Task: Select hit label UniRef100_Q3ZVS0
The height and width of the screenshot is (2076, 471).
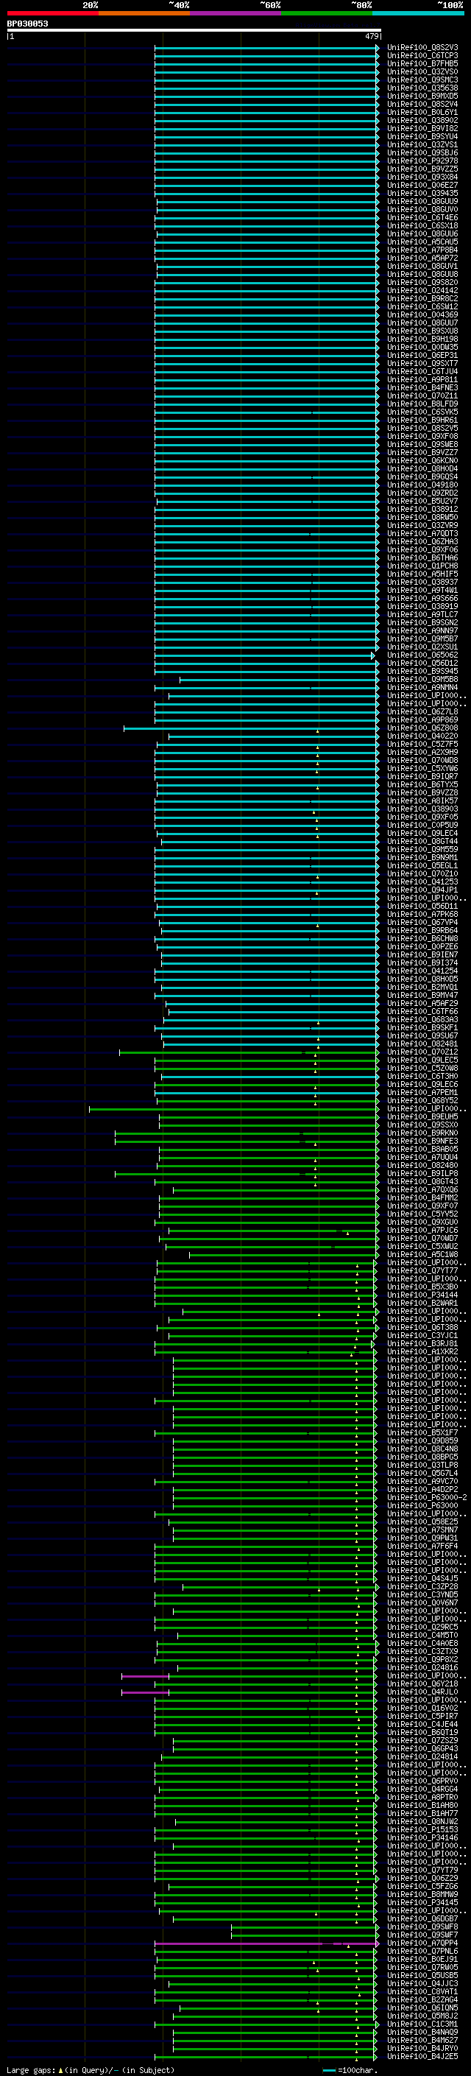Action: click(422, 71)
